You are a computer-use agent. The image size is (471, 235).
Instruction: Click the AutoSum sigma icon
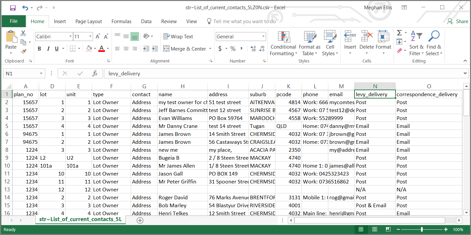pos(400,33)
